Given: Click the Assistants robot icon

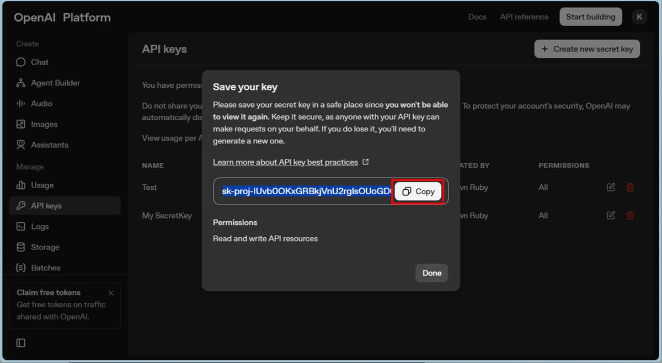Looking at the screenshot, I should point(21,145).
